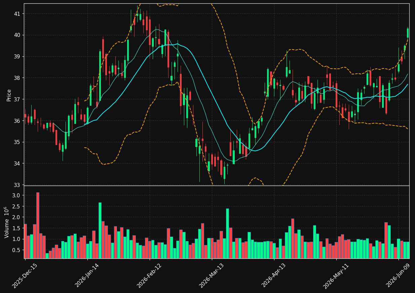The image size is (415, 293).
Task: Click price tick label 35
Action: (x=17, y=142)
